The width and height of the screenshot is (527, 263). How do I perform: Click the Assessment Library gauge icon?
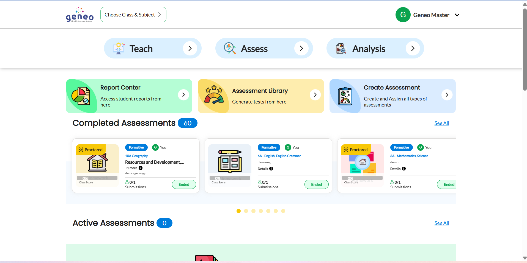pos(214,95)
